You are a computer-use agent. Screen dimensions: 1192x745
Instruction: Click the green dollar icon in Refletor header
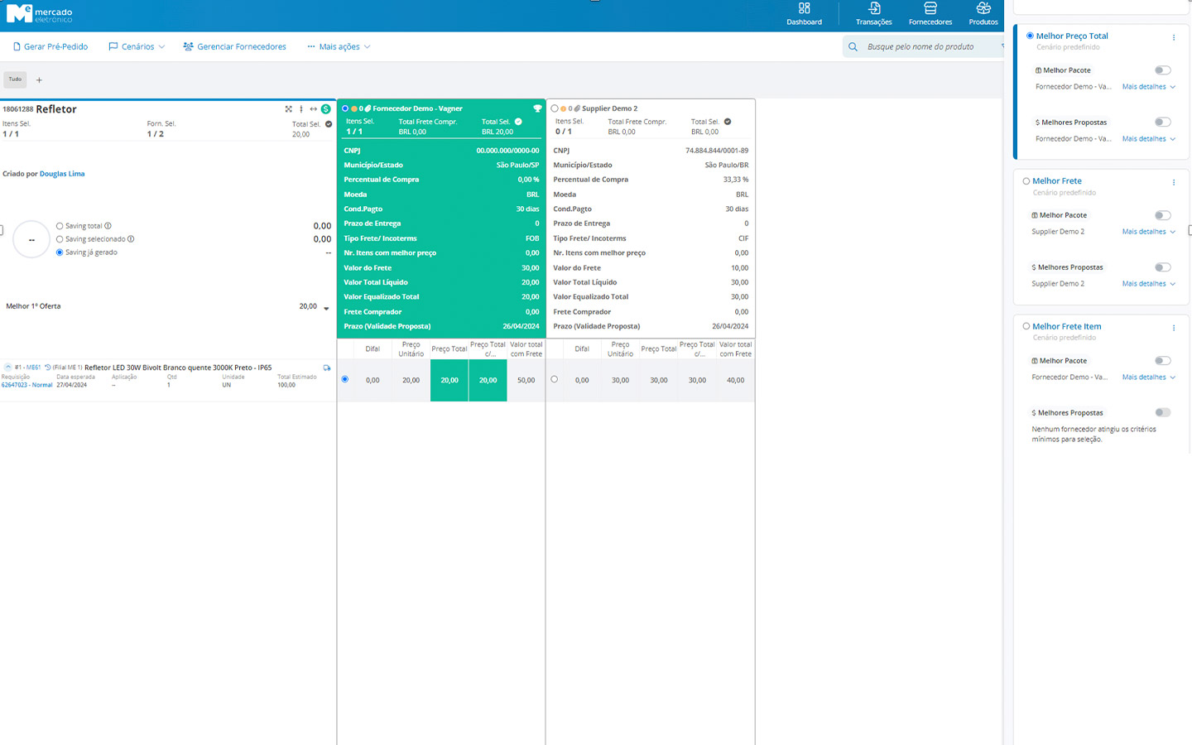pyautogui.click(x=326, y=109)
